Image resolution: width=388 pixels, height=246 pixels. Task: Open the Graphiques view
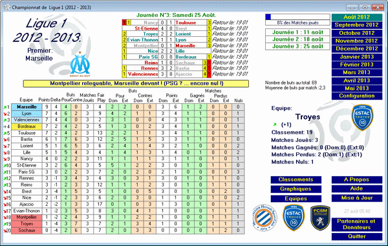pos(296,189)
